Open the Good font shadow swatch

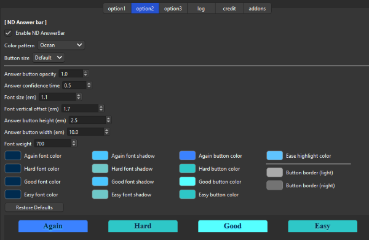100,182
